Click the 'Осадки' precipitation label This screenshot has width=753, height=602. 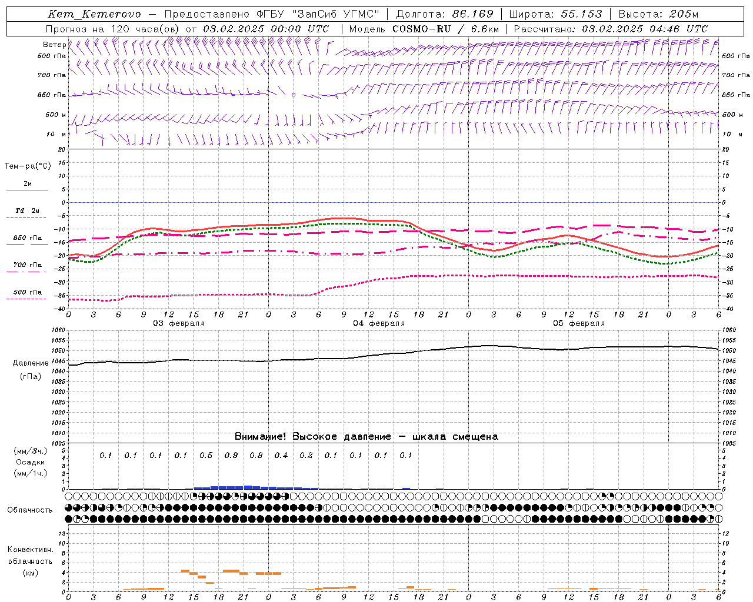pyautogui.click(x=31, y=462)
